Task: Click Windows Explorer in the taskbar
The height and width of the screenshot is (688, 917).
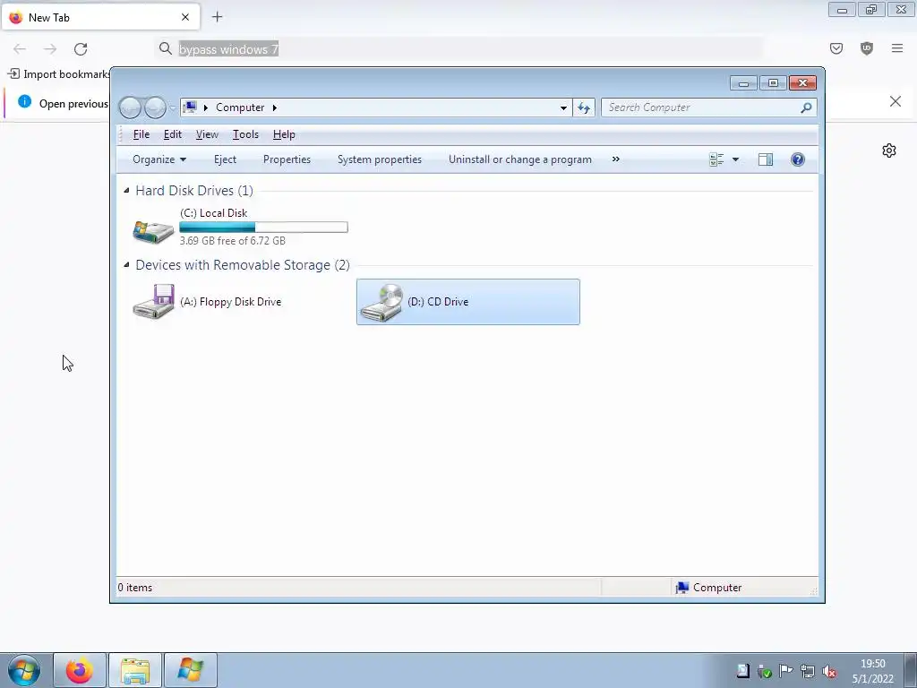Action: pyautogui.click(x=135, y=670)
